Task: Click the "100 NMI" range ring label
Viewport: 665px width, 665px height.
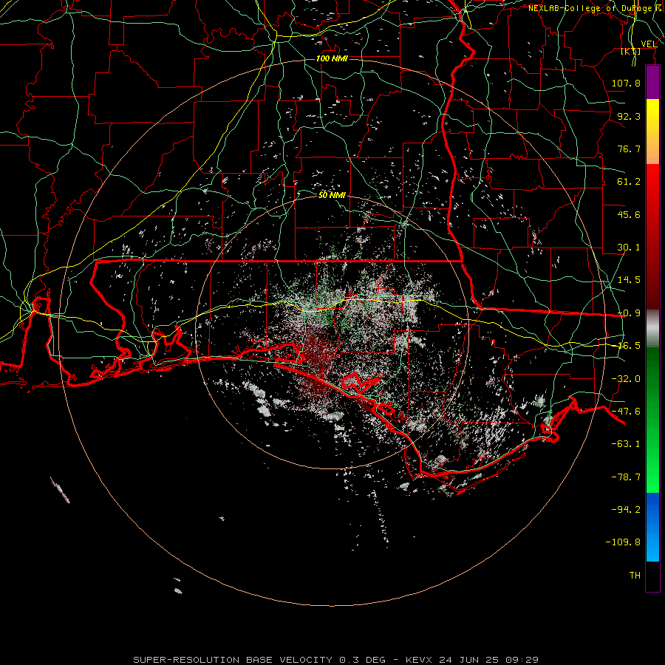Action: (x=332, y=58)
